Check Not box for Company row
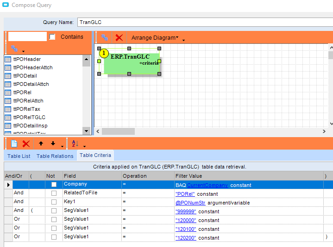This screenshot has width=333, height=247. (54, 185)
